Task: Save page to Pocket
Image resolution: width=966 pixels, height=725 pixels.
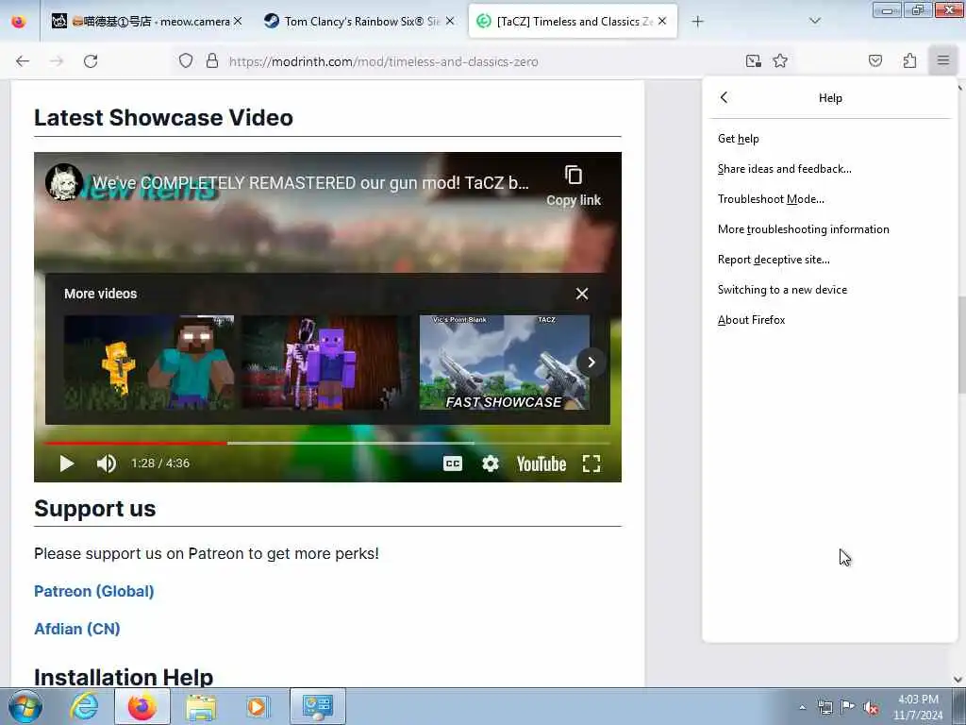Action: click(x=874, y=60)
